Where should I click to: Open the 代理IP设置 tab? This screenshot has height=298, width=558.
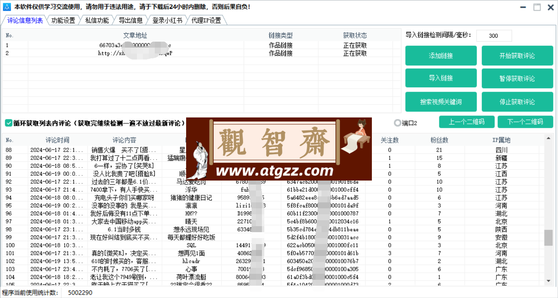(206, 21)
